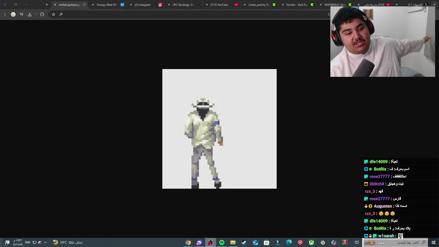Click the ENG language indicator
The width and height of the screenshot is (439, 247).
click(x=28, y=243)
